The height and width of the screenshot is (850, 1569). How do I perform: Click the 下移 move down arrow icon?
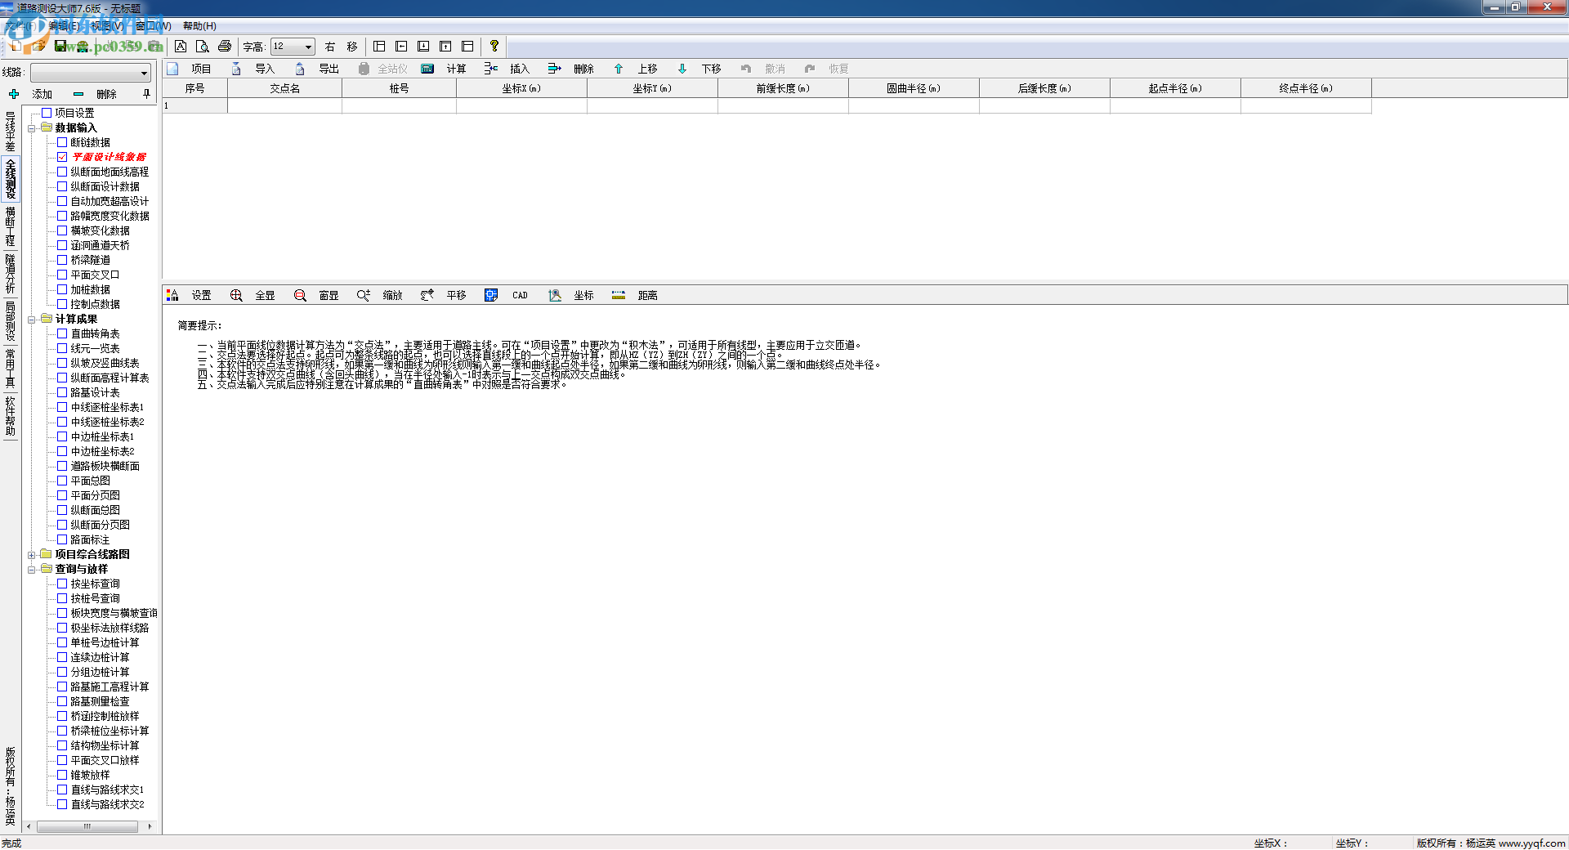coord(682,69)
